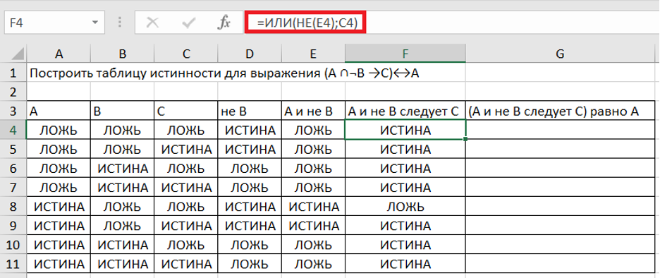
Task: Select cell D9 containing ИСТИНА
Action: coord(250,226)
